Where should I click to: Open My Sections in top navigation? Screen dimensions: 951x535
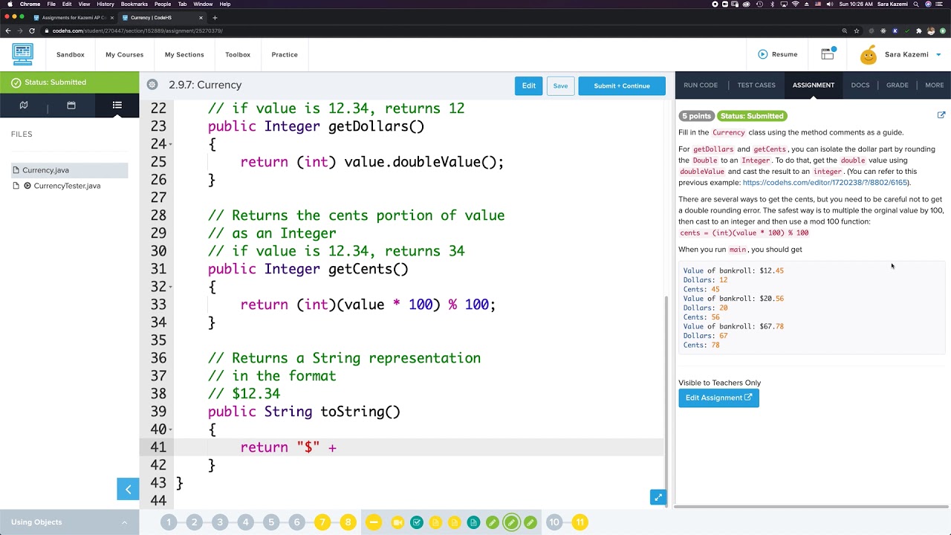184,54
